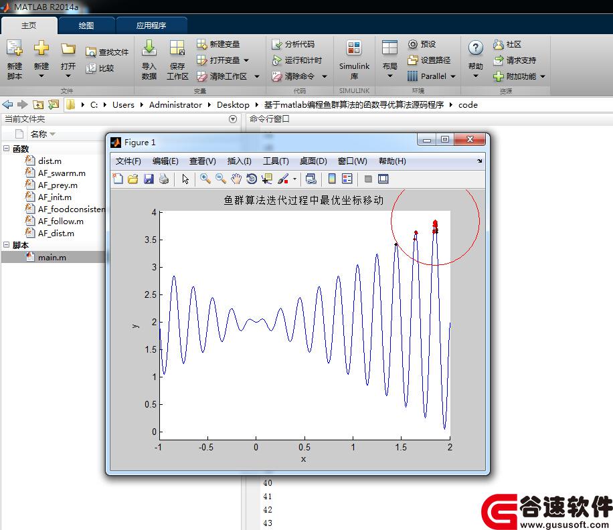
Task: Click the New (新建) plus icon
Action: (41, 48)
